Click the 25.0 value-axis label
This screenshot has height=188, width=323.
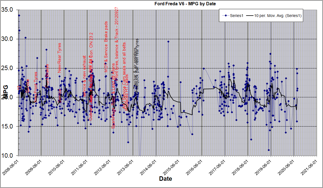pyautogui.click(x=8, y=68)
